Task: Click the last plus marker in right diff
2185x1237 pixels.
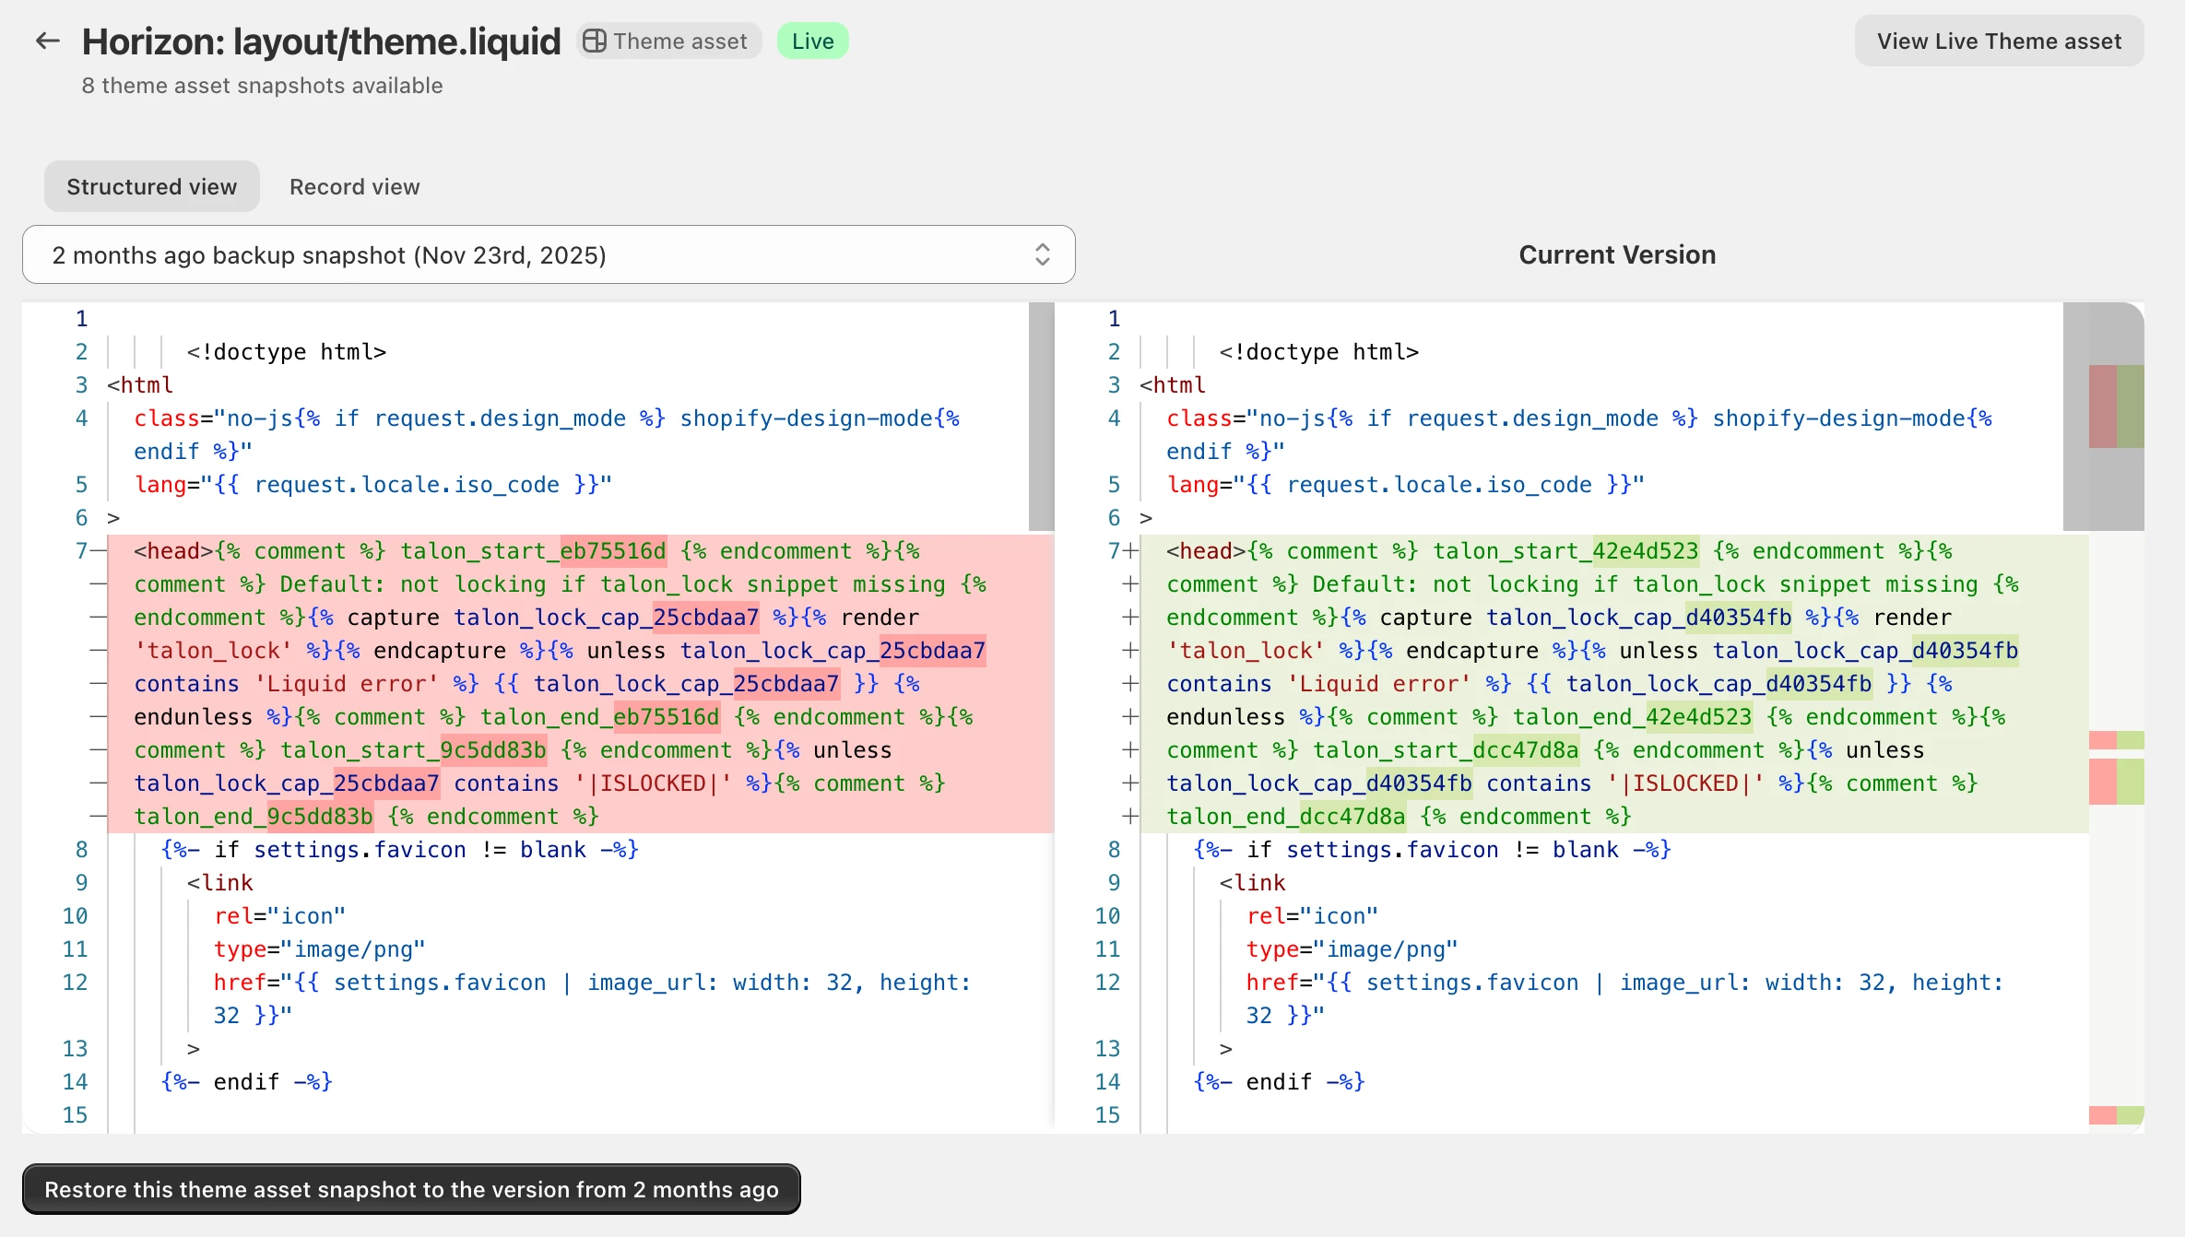Action: 1131,817
